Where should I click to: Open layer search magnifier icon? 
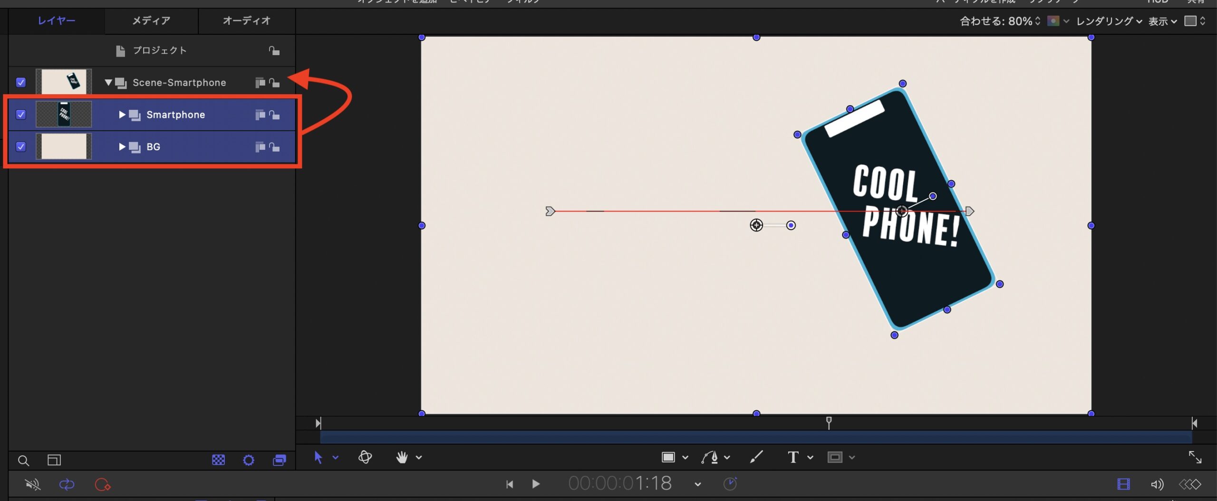pyautogui.click(x=23, y=460)
